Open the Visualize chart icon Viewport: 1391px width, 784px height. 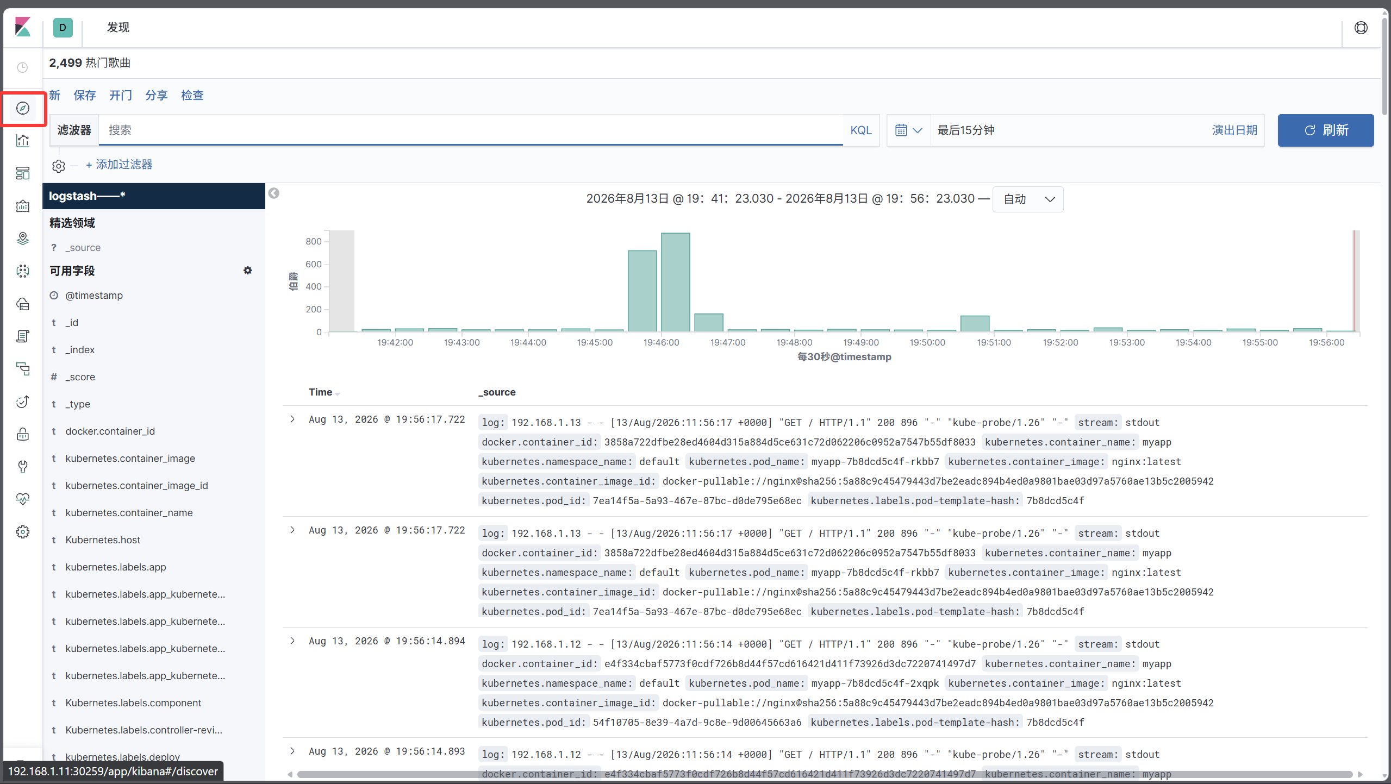pos(23,141)
